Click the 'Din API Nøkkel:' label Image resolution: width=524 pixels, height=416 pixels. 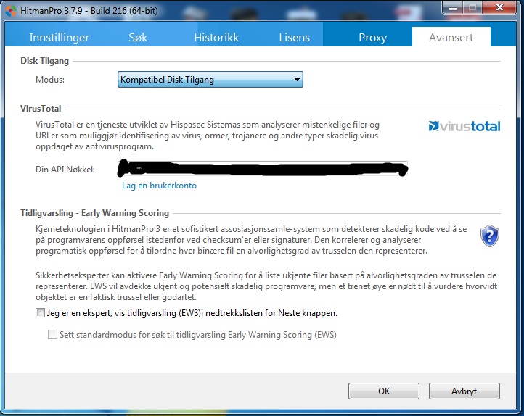tap(65, 170)
